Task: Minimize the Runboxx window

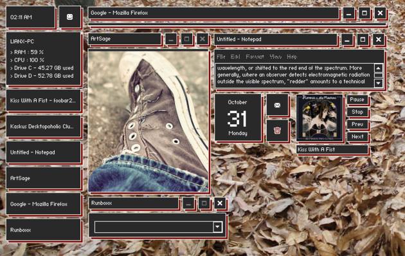Action: [x=188, y=203]
